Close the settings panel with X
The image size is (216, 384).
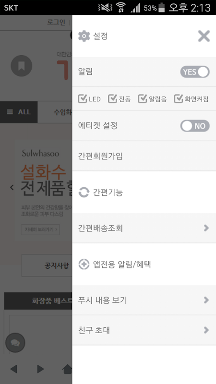204,36
